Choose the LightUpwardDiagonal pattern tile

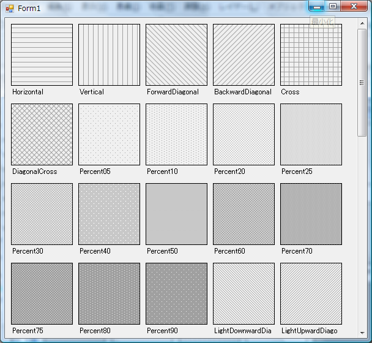point(311,293)
